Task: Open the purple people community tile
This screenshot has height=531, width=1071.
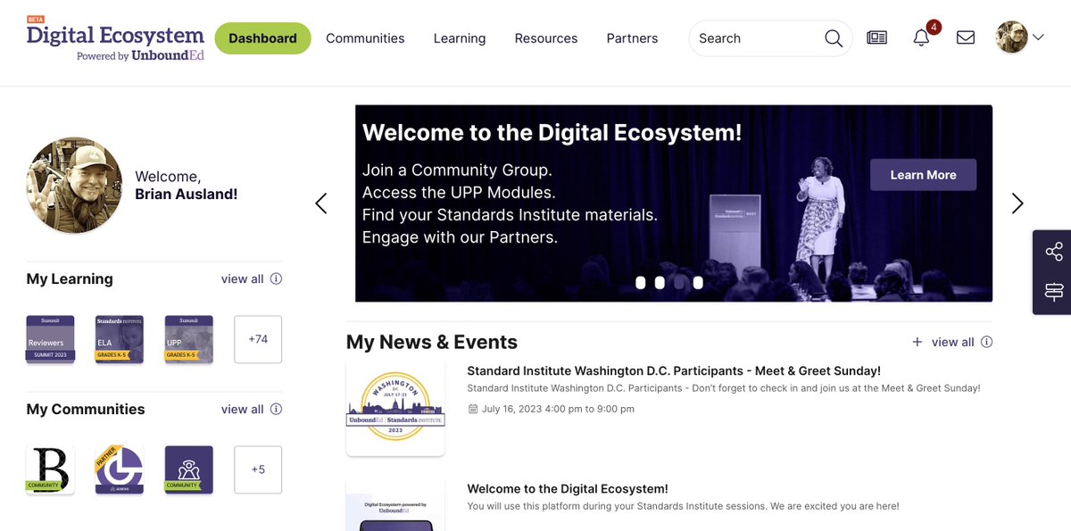Action: coord(189,469)
